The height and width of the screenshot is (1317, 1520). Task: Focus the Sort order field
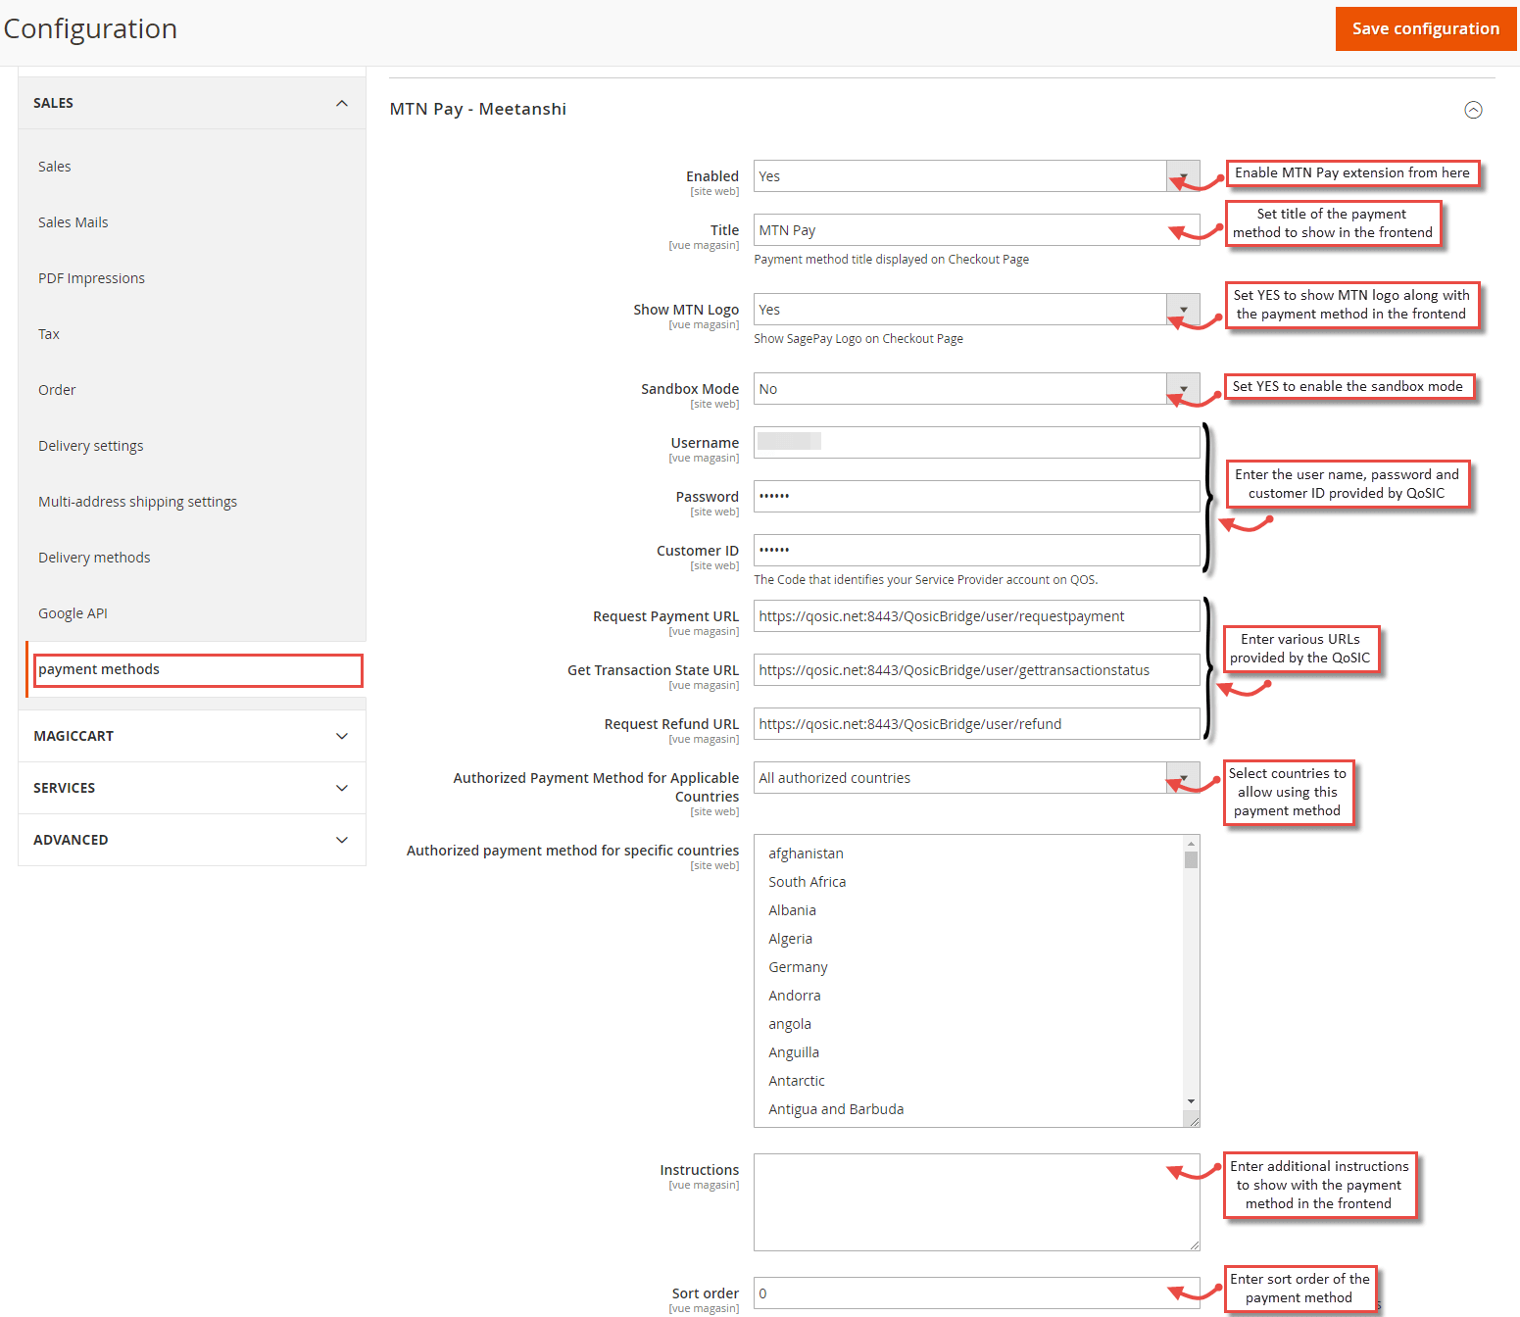tap(976, 1293)
